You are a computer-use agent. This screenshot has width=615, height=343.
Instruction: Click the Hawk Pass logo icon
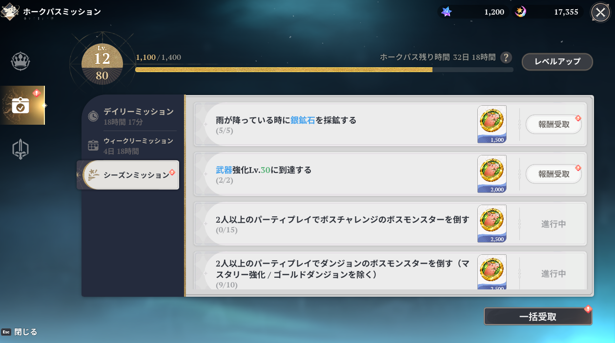(10, 12)
